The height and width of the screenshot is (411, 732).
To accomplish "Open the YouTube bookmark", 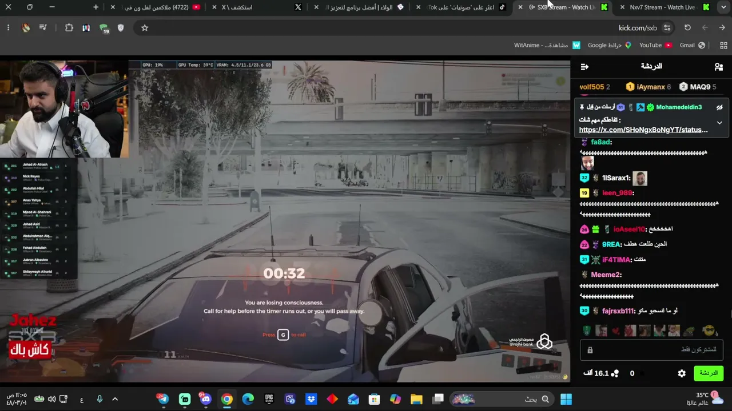I will 655,45.
